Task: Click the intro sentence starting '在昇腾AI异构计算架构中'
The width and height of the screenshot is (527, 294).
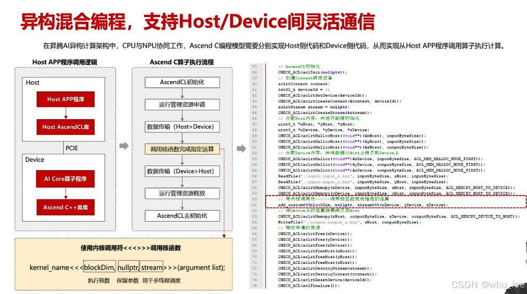Action: (274, 46)
